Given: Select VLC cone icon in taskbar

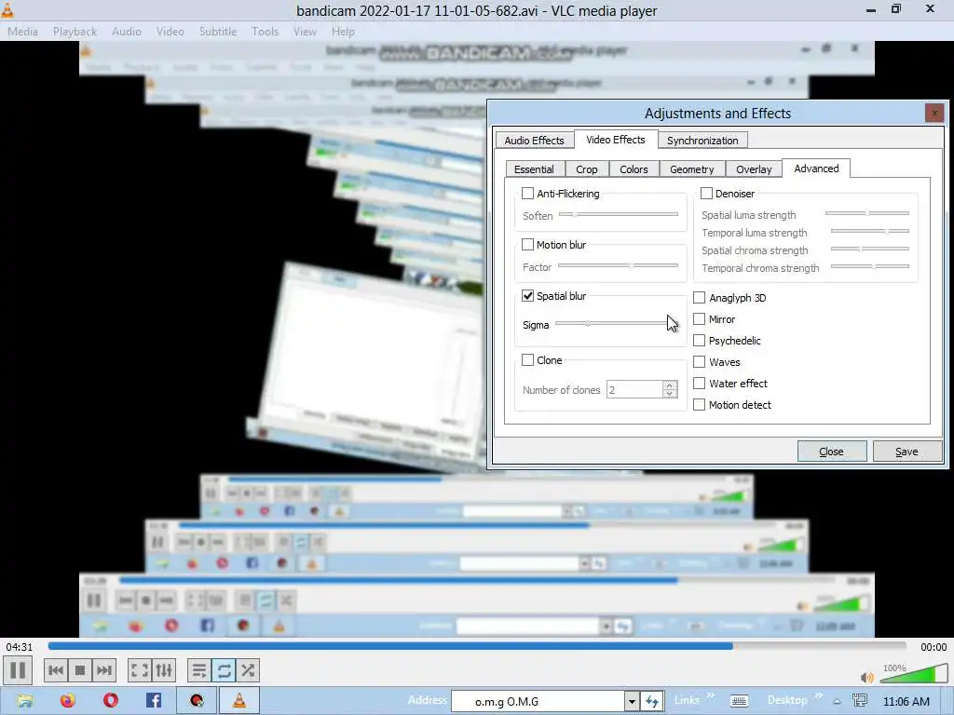Looking at the screenshot, I should (x=239, y=700).
